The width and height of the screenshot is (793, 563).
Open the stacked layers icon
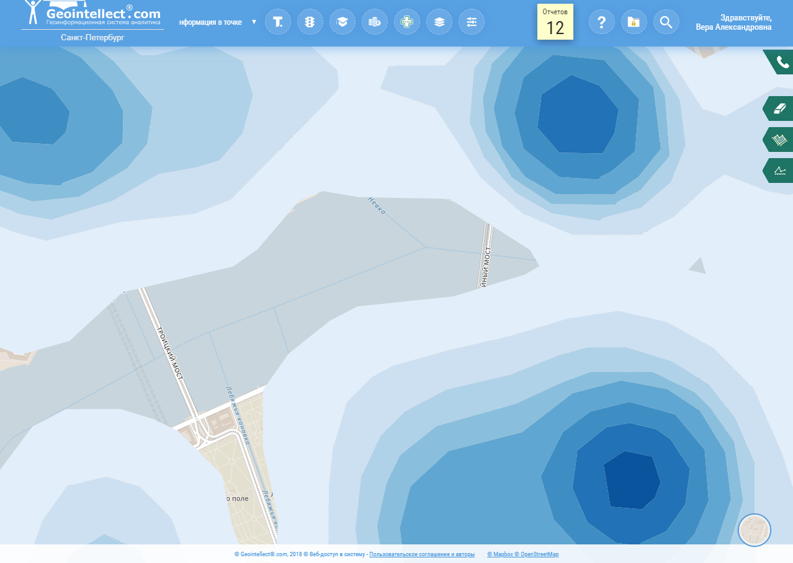439,22
